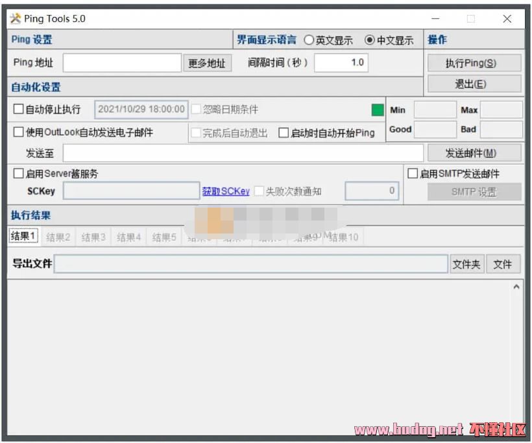Select 英文显示 language radio button
This screenshot has height=443, width=532.
(x=309, y=40)
